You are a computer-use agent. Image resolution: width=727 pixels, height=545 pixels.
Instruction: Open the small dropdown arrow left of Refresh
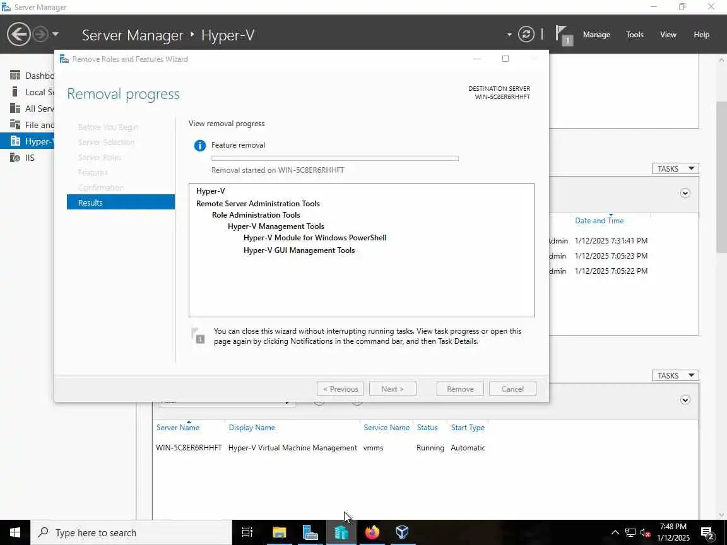509,34
